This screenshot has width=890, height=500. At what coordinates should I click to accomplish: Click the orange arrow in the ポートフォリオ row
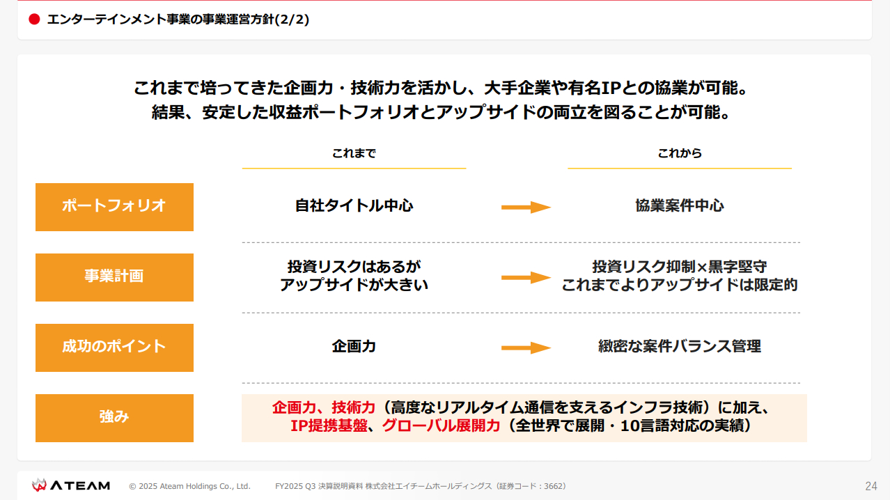(526, 207)
